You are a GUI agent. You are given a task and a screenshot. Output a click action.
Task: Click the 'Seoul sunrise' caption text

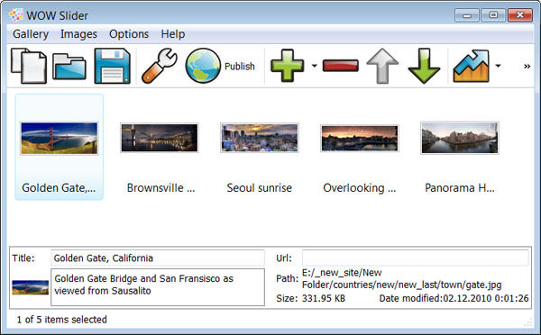(259, 188)
